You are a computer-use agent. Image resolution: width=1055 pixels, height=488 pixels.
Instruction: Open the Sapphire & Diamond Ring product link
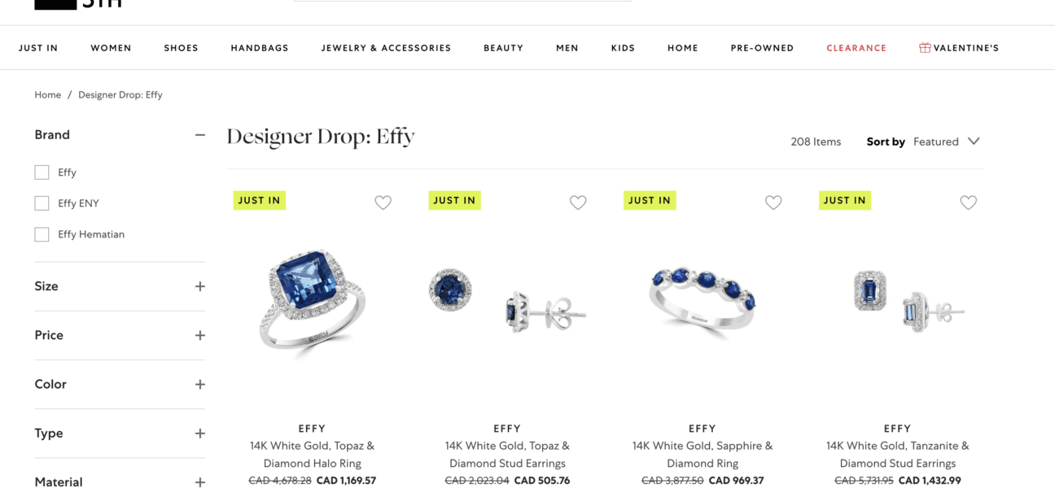click(703, 455)
